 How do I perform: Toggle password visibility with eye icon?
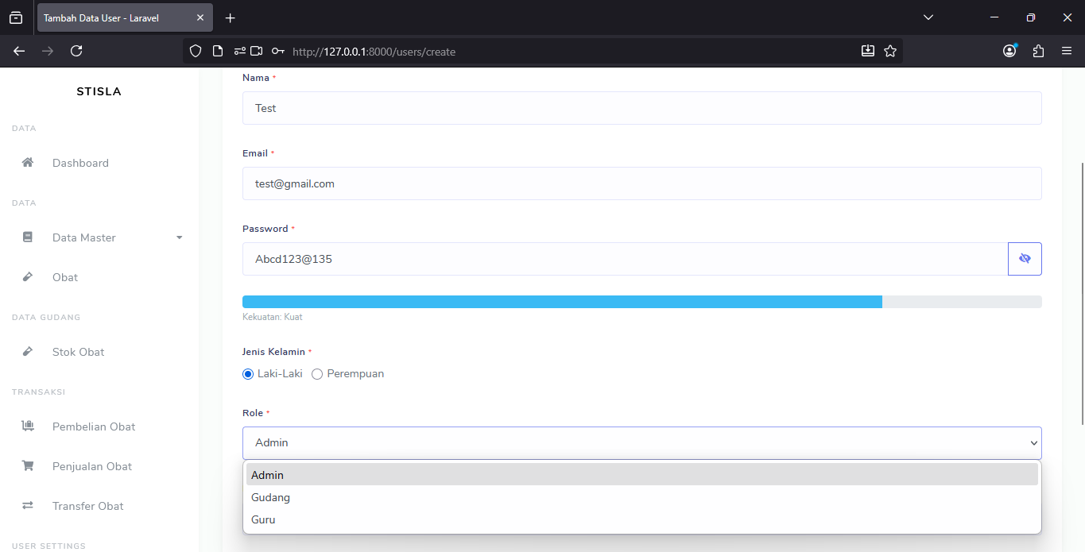pyautogui.click(x=1025, y=259)
